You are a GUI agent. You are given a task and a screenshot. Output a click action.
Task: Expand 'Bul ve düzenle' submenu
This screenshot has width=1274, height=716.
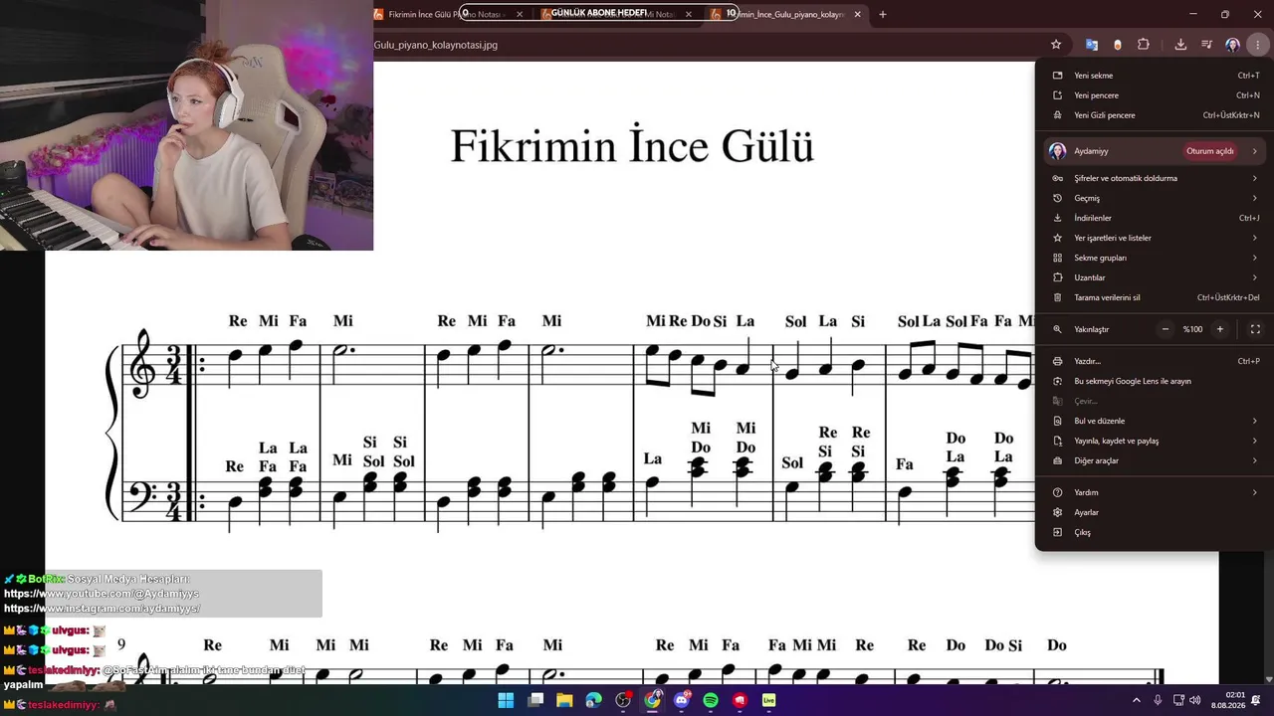[x=1156, y=421]
